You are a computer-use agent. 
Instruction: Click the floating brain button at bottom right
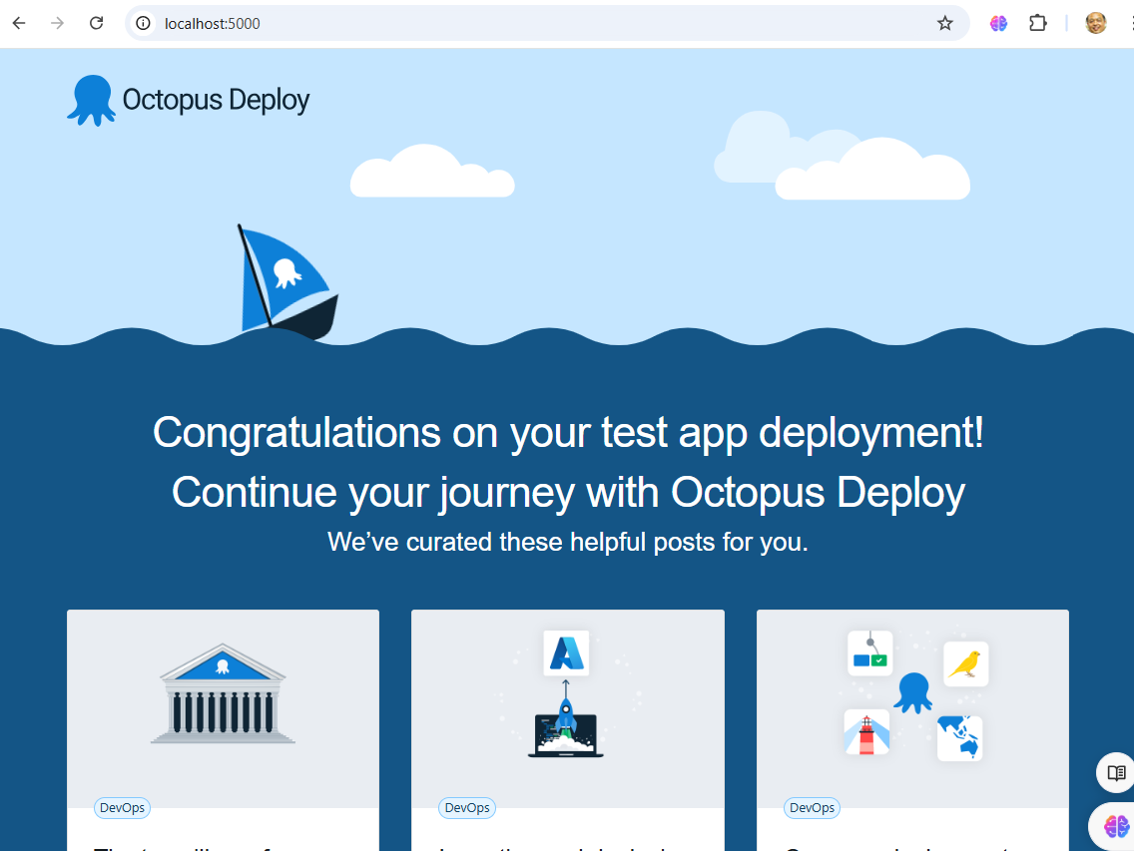(x=1116, y=826)
